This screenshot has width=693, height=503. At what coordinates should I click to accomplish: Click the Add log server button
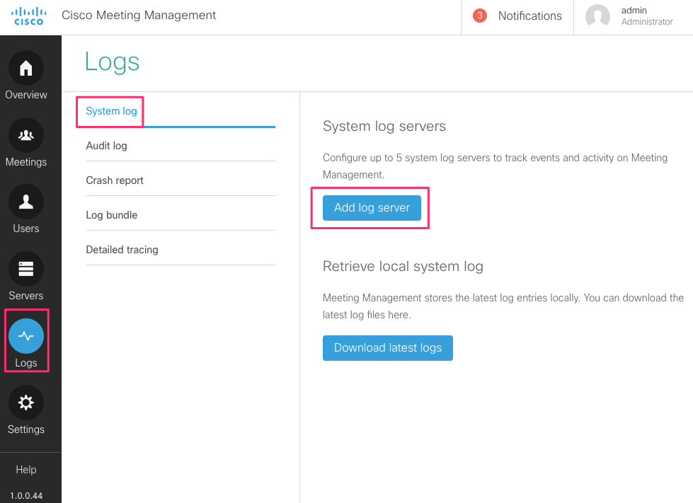372,207
